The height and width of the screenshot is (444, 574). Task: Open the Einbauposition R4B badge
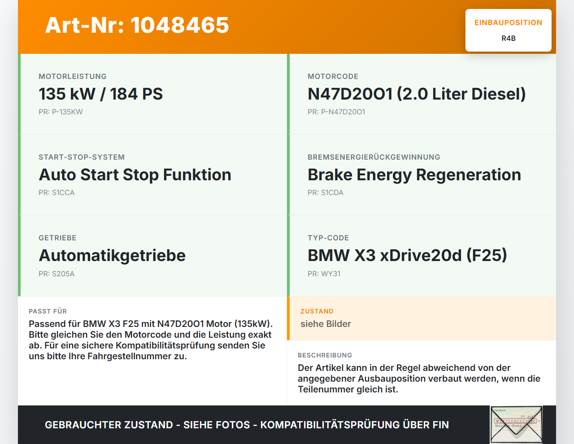(509, 30)
